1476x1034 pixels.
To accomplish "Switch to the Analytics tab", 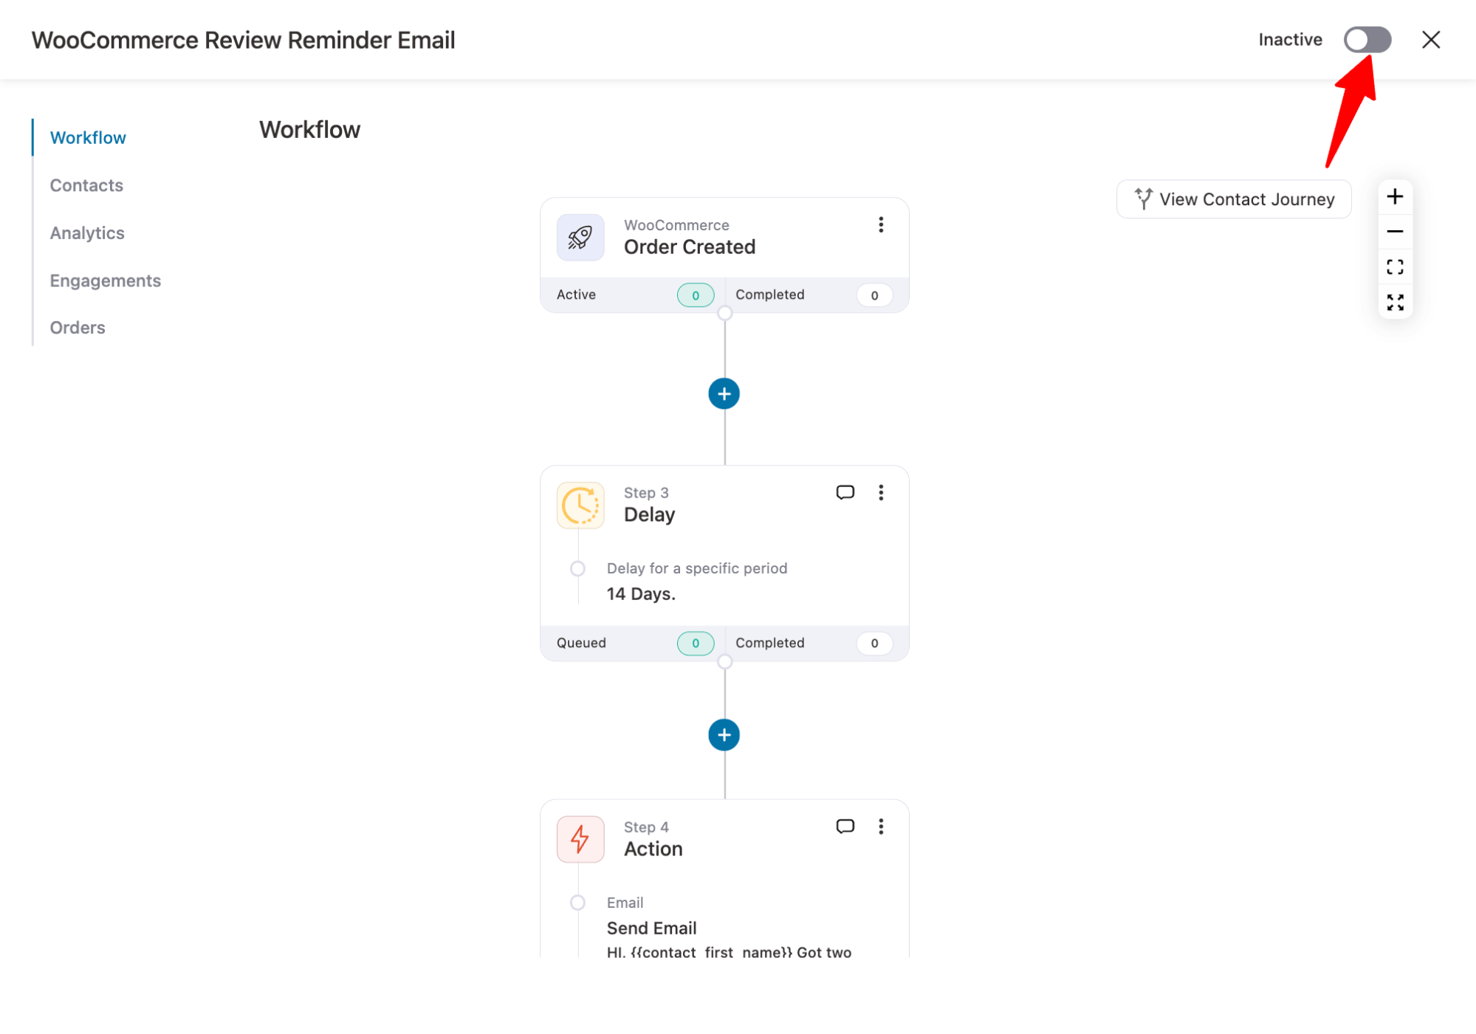I will [87, 233].
